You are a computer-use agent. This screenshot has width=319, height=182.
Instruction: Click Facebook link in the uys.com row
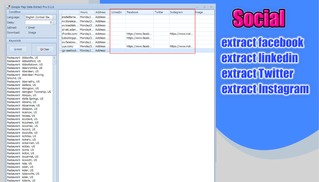point(139,47)
